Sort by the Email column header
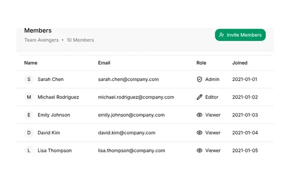290x181 pixels. [x=104, y=63]
